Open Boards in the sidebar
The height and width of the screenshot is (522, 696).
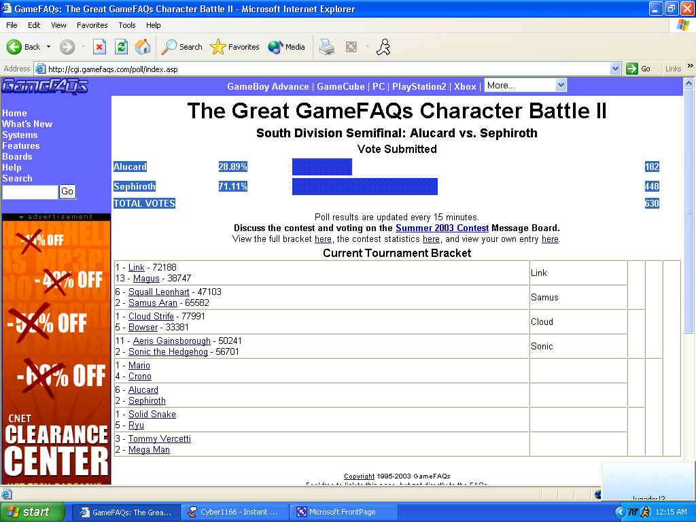pyautogui.click(x=17, y=157)
